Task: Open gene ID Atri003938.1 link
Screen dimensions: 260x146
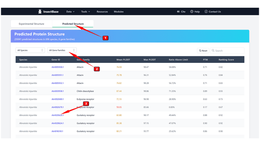Action: coord(58,91)
